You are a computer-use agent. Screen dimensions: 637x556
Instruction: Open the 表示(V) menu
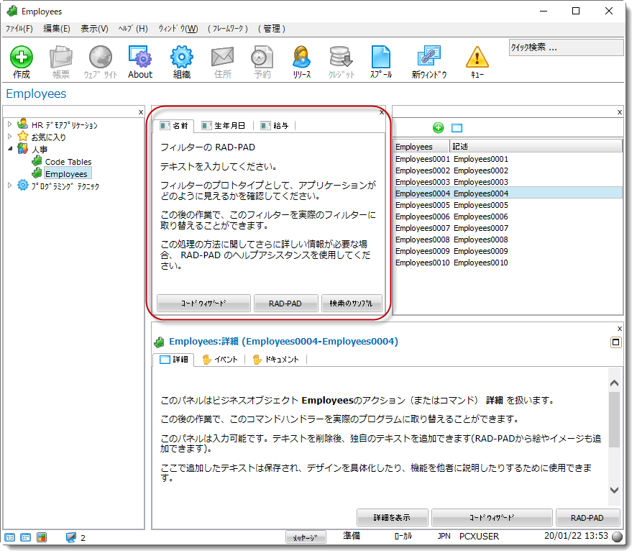94,29
